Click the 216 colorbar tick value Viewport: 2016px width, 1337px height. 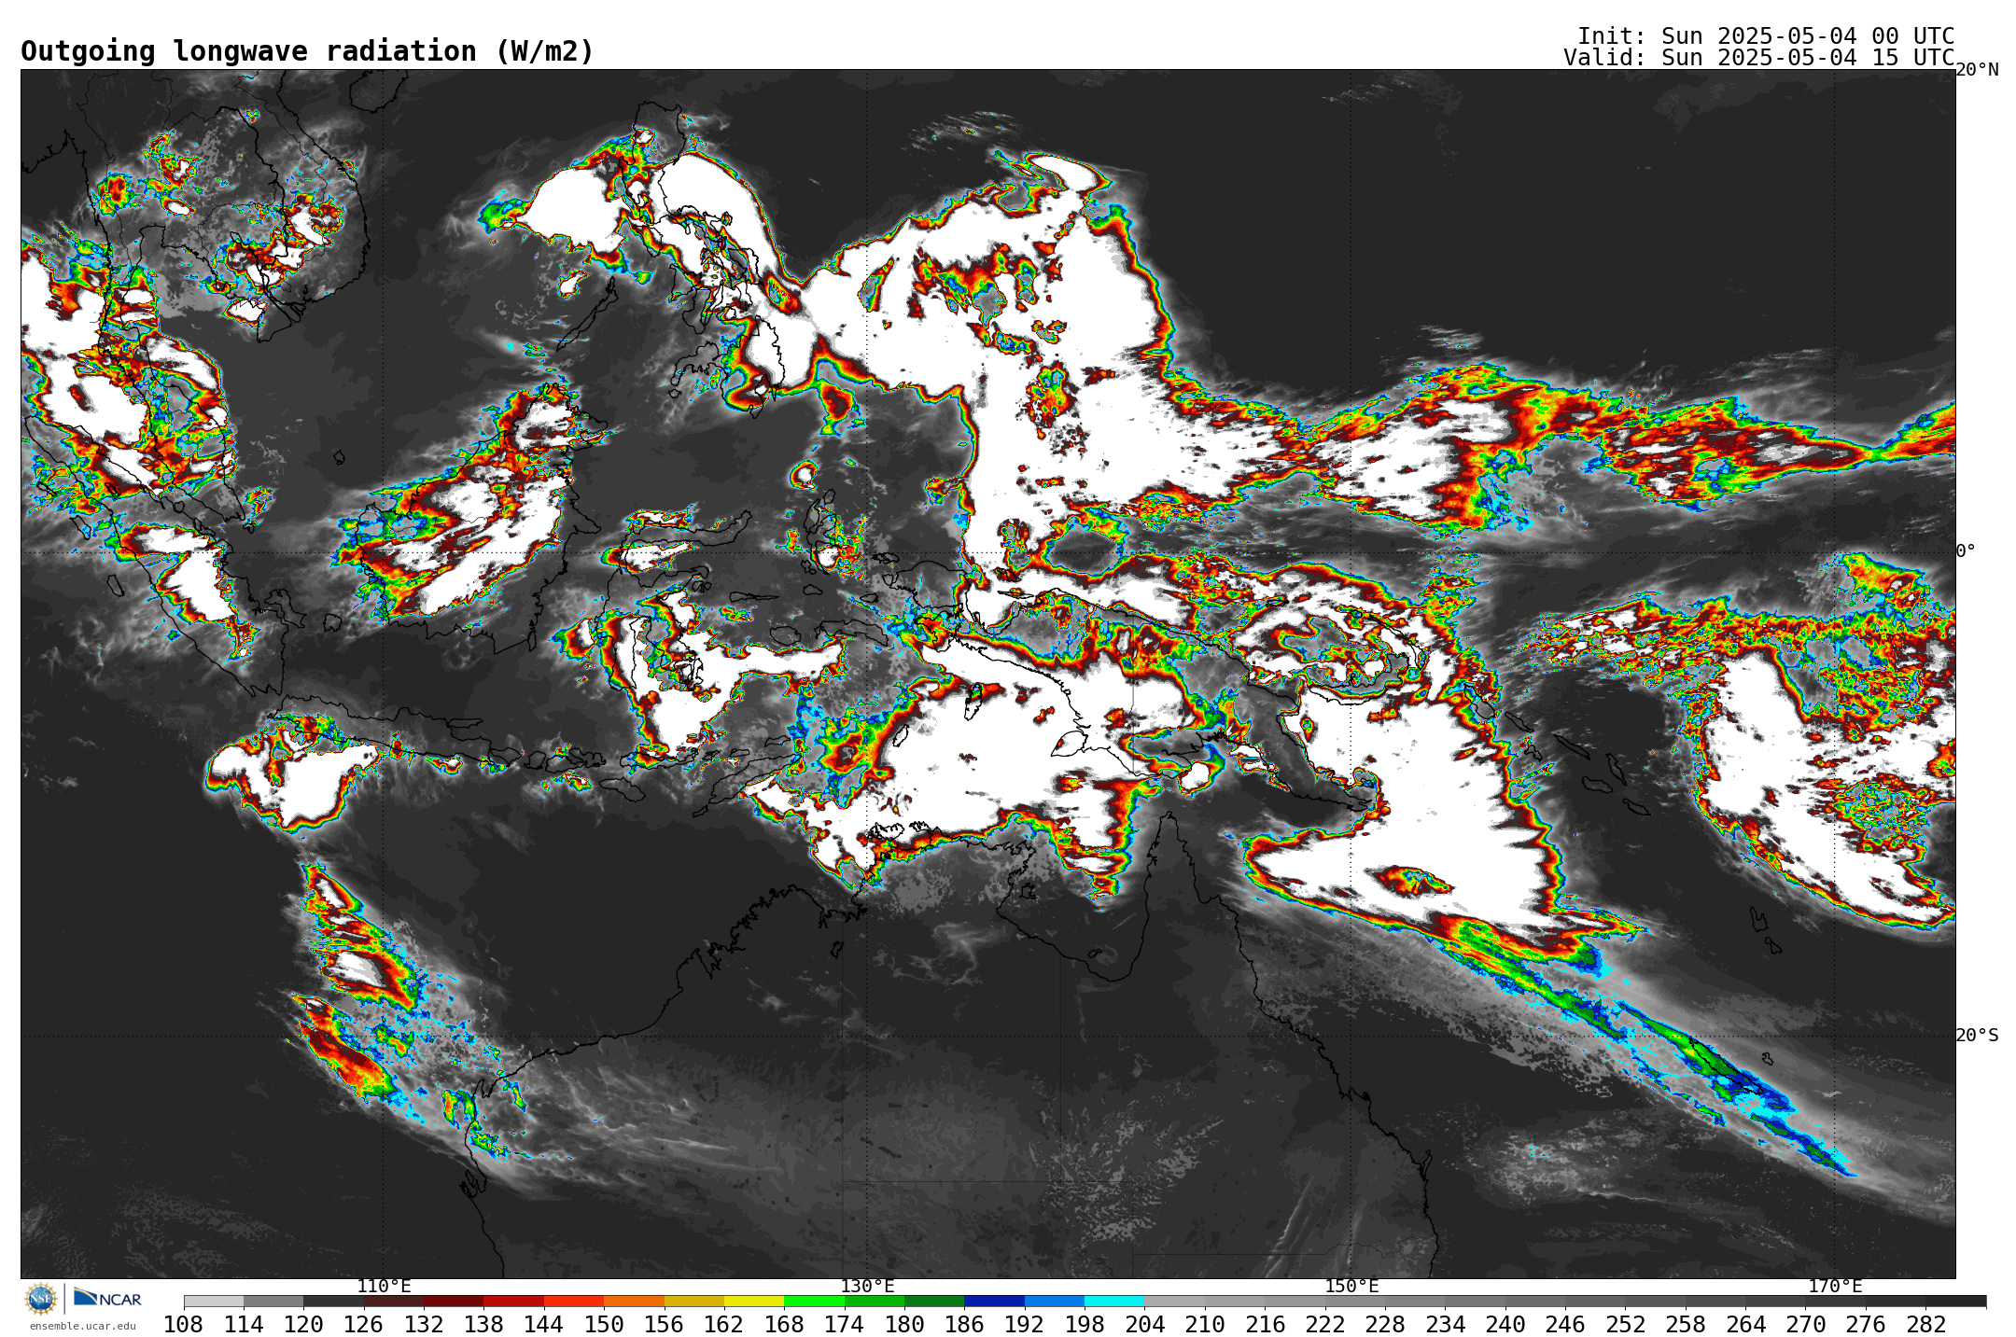tap(1265, 1325)
